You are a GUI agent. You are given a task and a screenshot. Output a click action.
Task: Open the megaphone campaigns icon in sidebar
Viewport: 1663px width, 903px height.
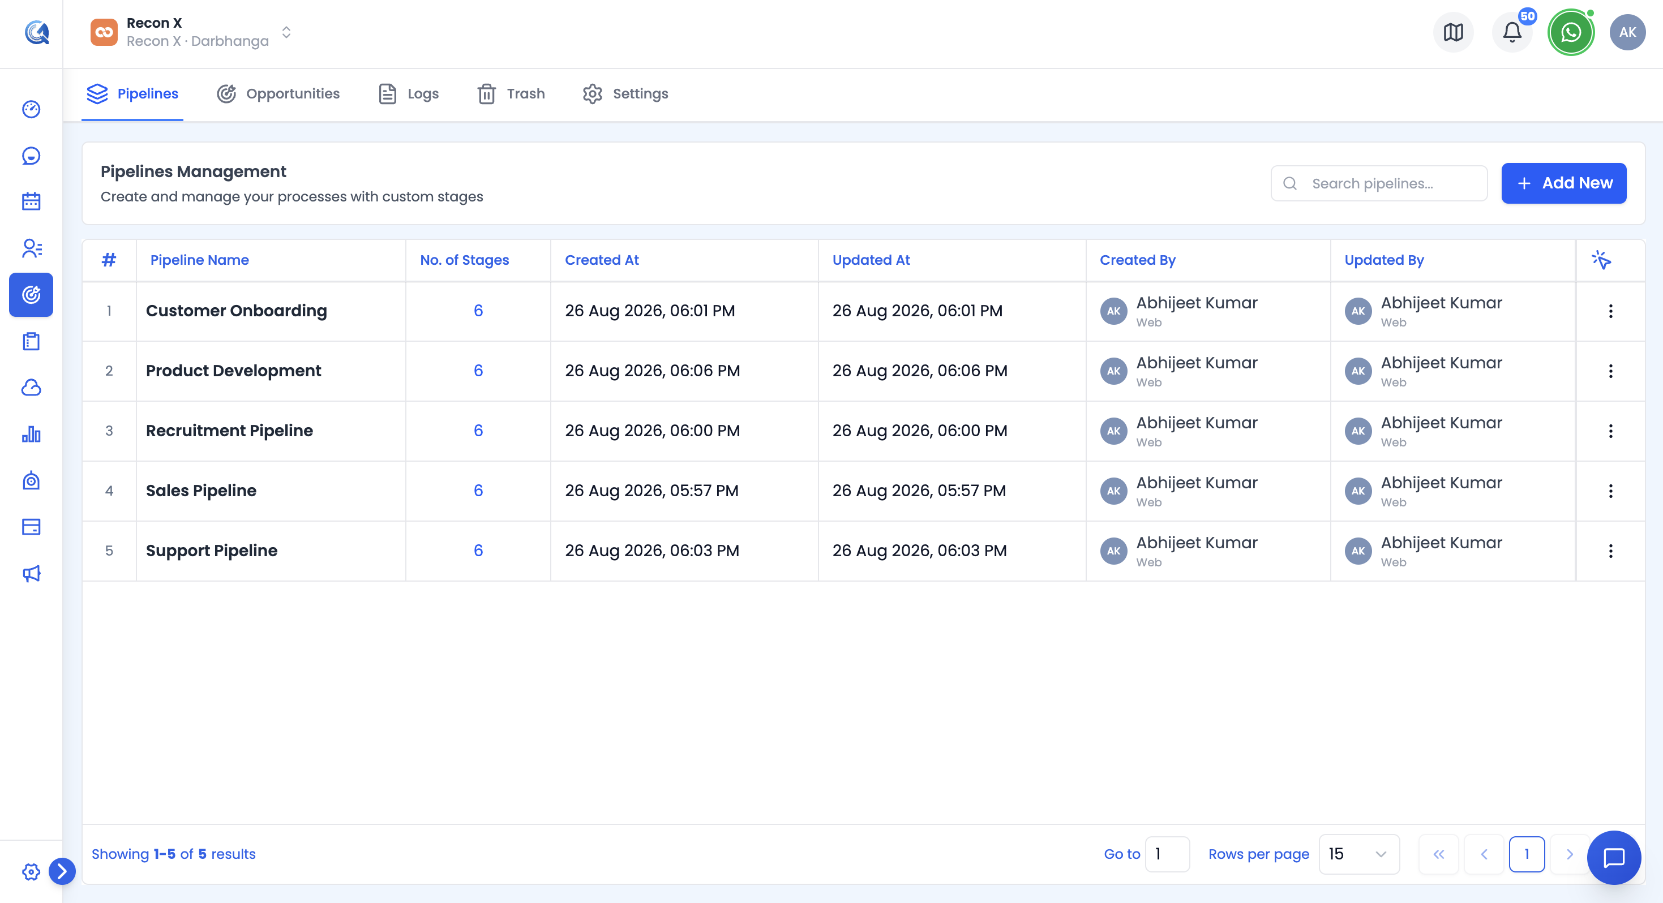[x=31, y=574]
